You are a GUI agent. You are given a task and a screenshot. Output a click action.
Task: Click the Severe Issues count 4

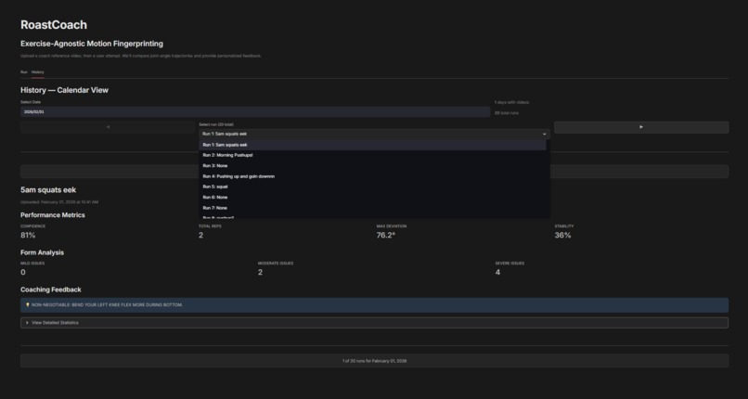point(497,273)
